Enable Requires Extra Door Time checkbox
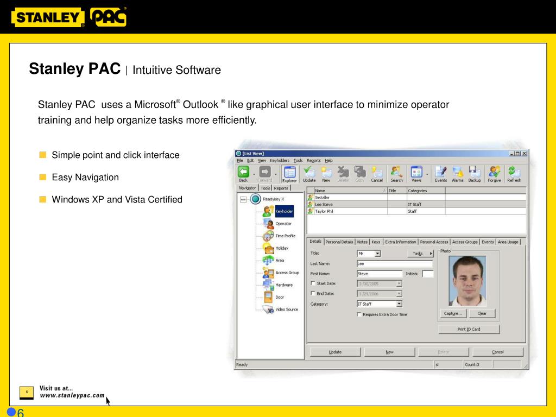Image resolution: width=556 pixels, height=417 pixels. [x=359, y=314]
